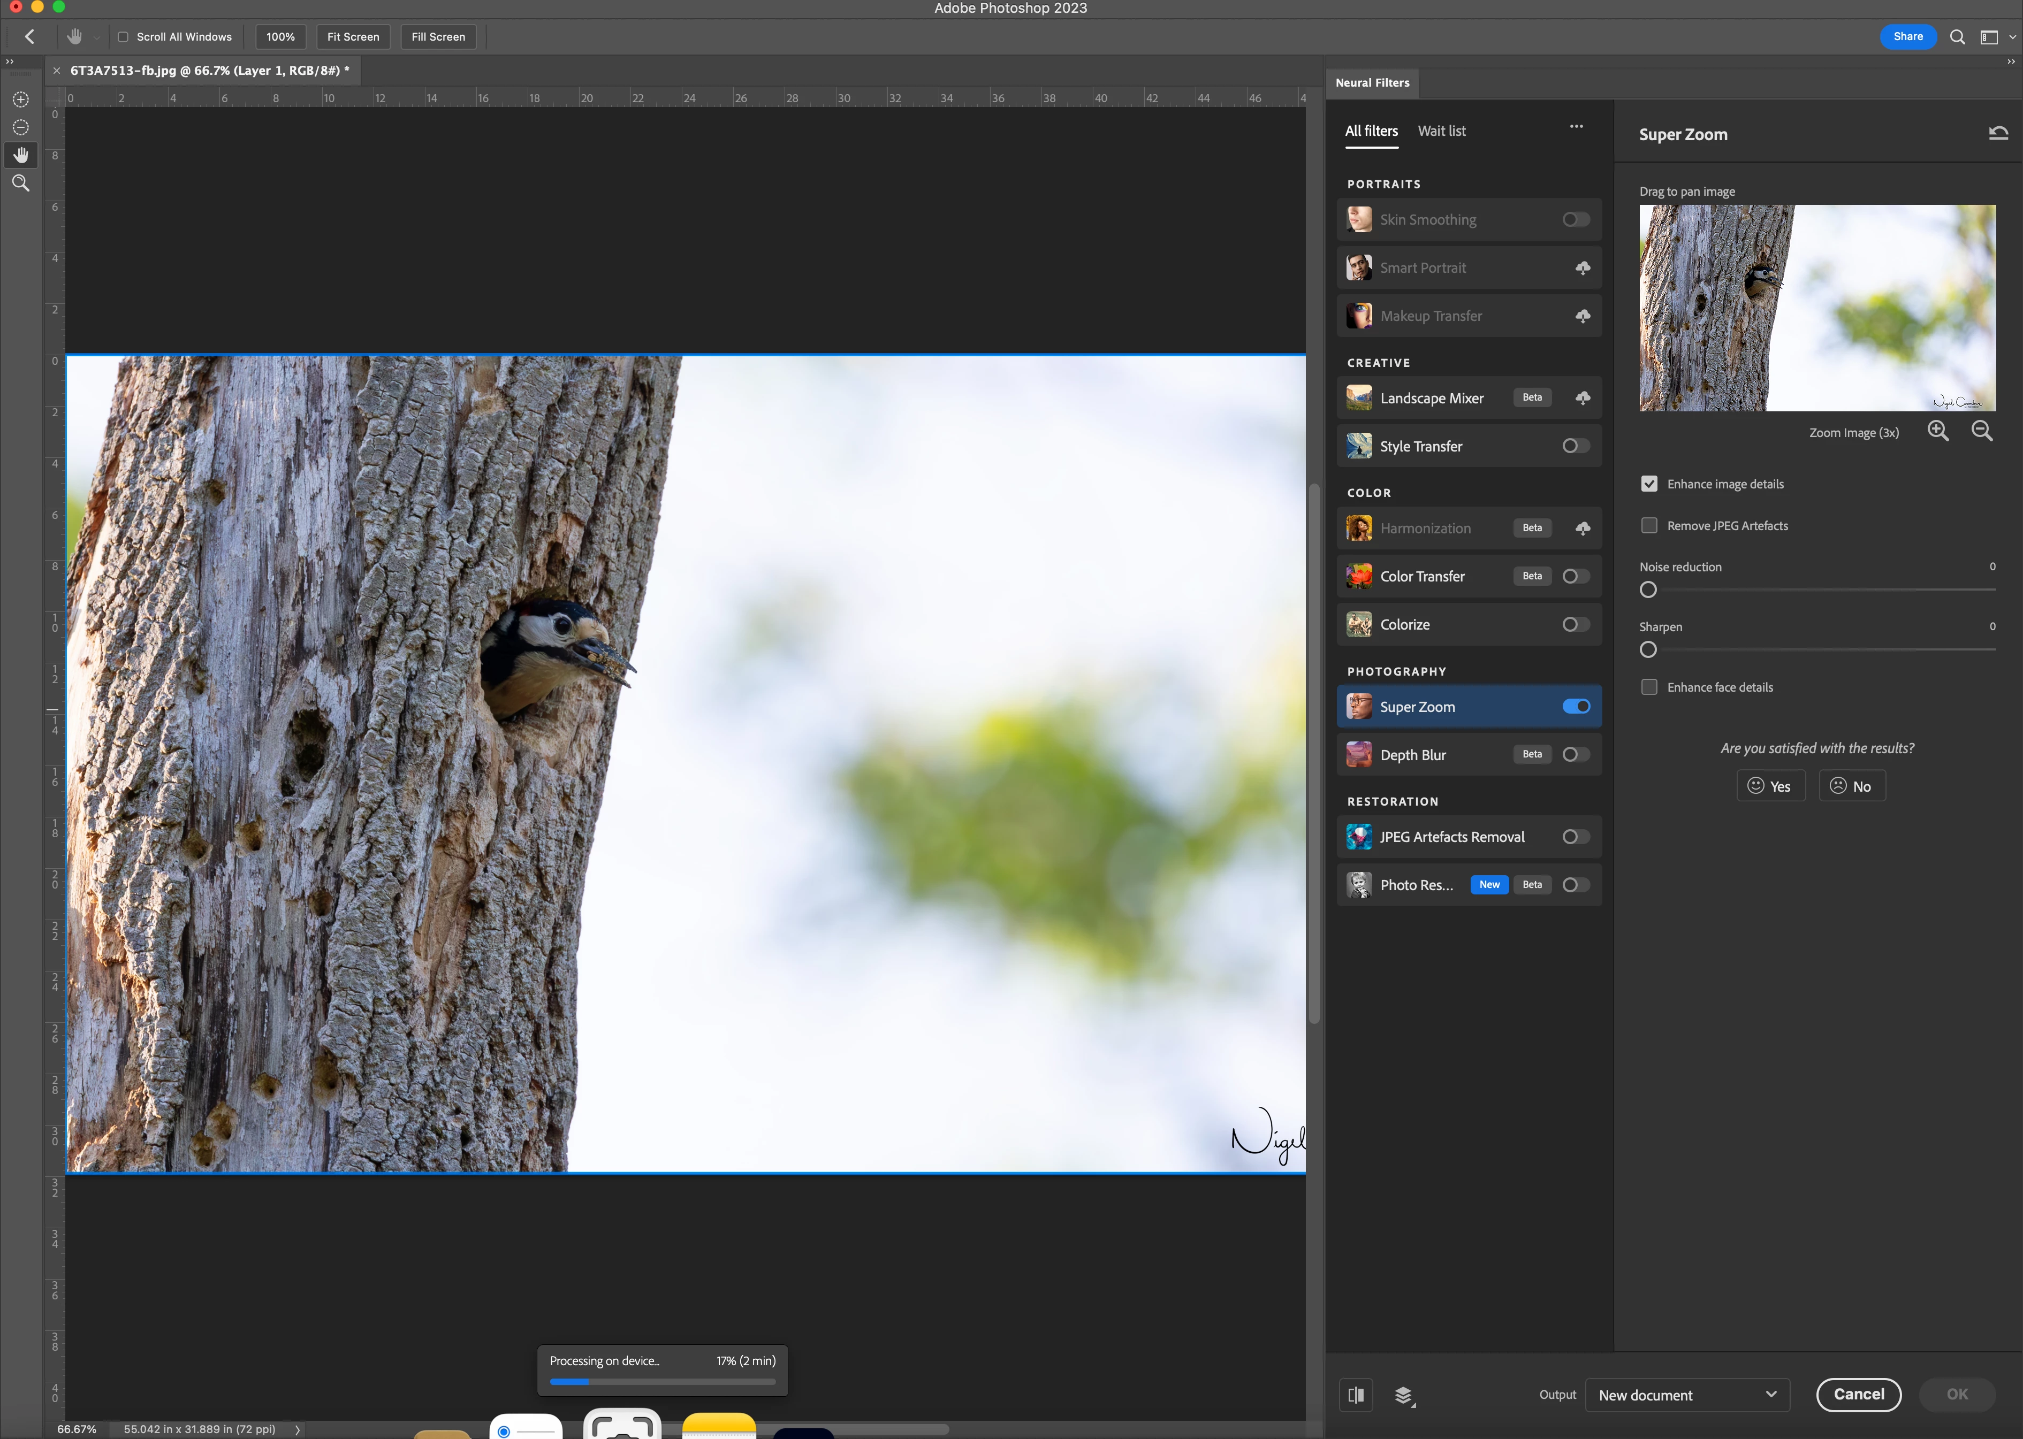
Task: Download the Landscape Mixer filter
Action: pos(1583,398)
